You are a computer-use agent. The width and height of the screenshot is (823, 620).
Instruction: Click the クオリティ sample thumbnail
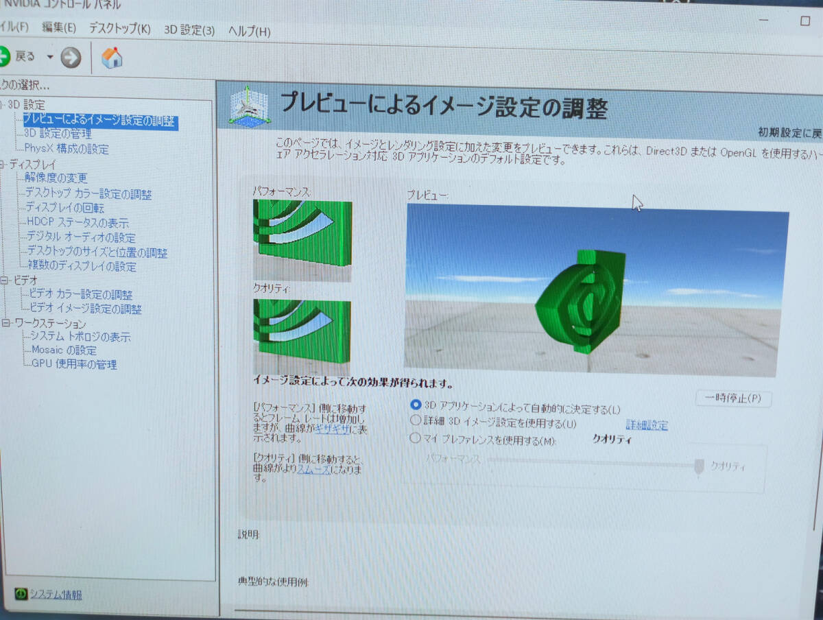[302, 336]
